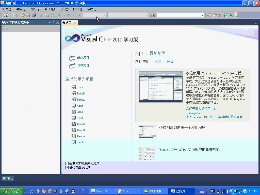Image resolution: width=260 pixels, height=195 pixels.
Task: Open the solution platform combo box
Action: (x=128, y=15)
